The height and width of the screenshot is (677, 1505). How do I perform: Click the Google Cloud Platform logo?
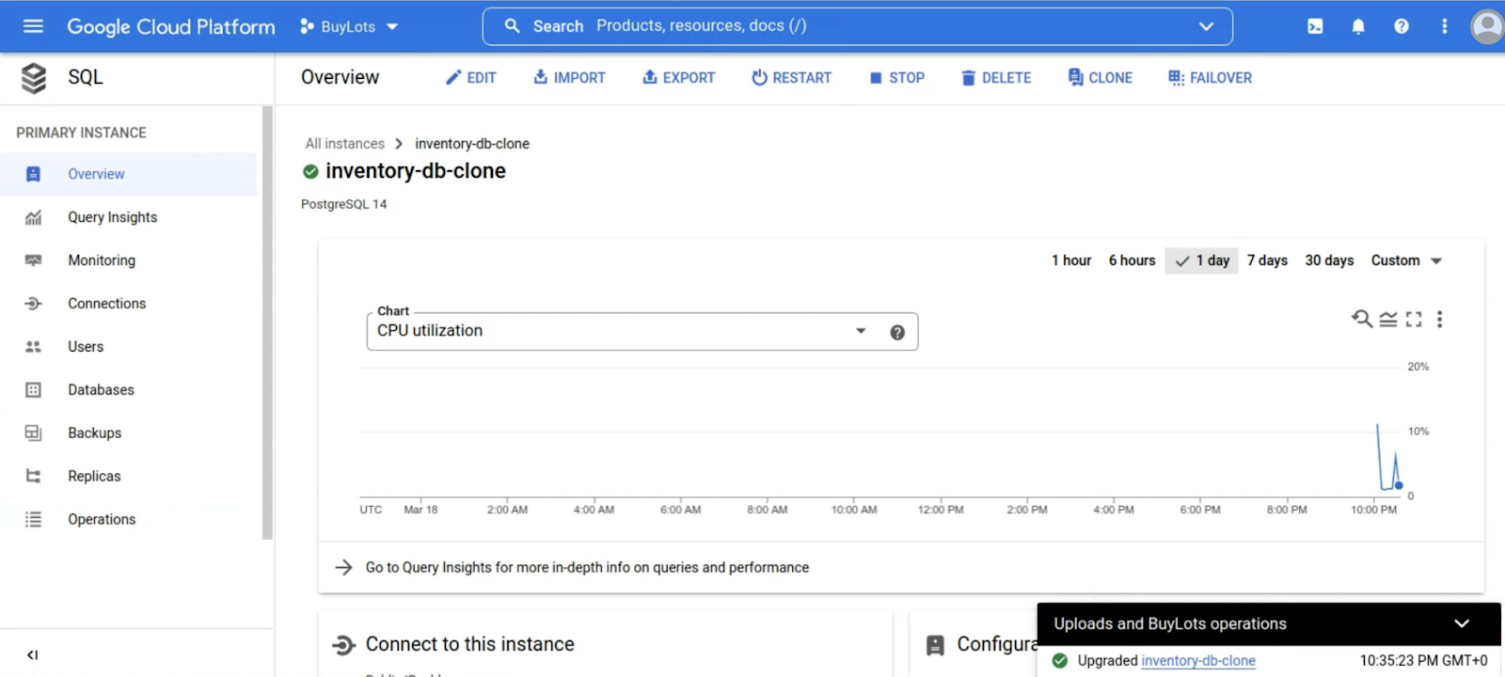[171, 26]
